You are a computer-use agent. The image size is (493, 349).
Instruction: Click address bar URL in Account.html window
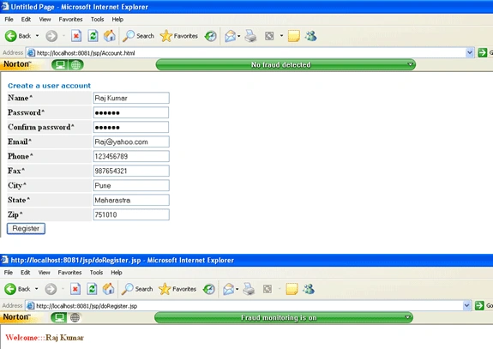[86, 53]
